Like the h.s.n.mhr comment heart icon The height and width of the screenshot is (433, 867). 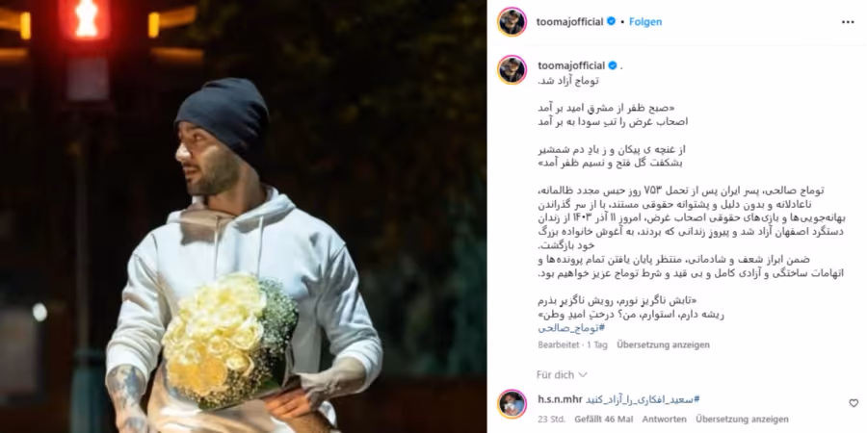tap(854, 403)
